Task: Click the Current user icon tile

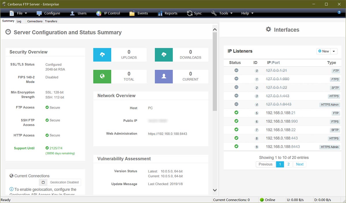Action: point(164,77)
